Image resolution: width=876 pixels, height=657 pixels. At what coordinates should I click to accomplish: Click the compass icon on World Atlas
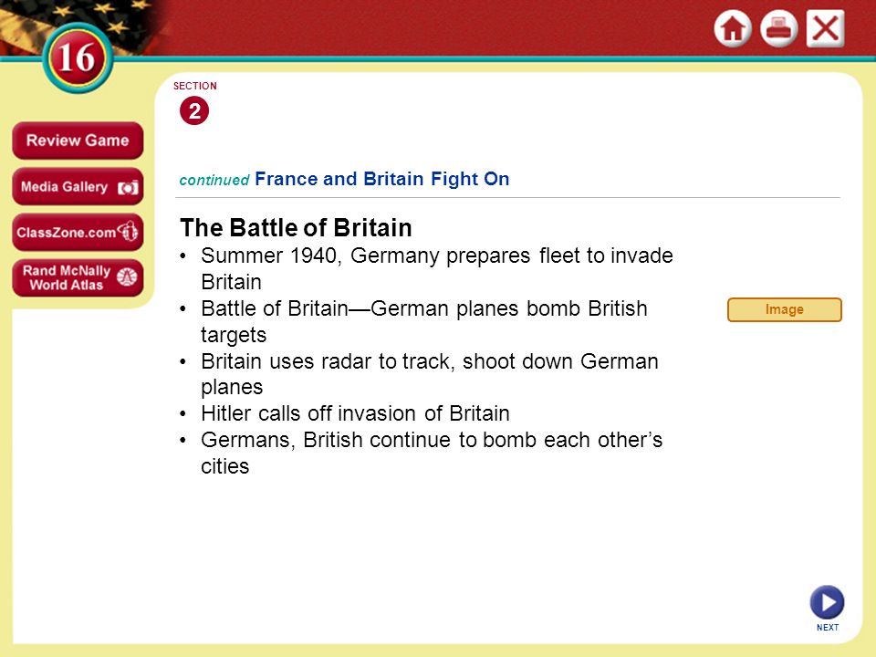pos(127,276)
